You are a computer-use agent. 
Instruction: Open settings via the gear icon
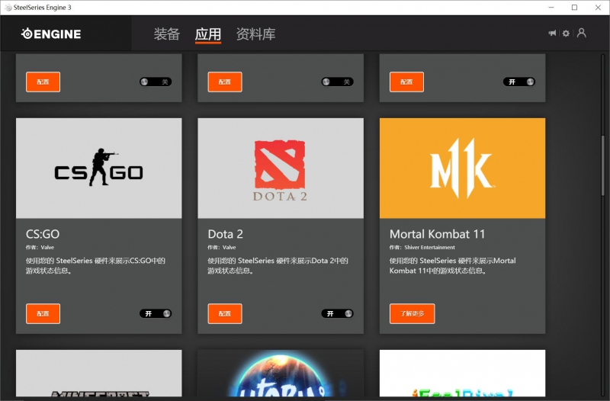(x=566, y=34)
